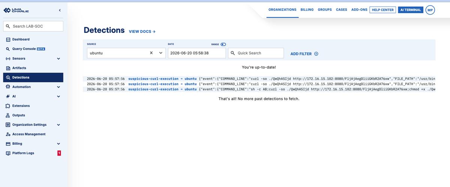Select Artifacts in the sidebar

[33, 68]
